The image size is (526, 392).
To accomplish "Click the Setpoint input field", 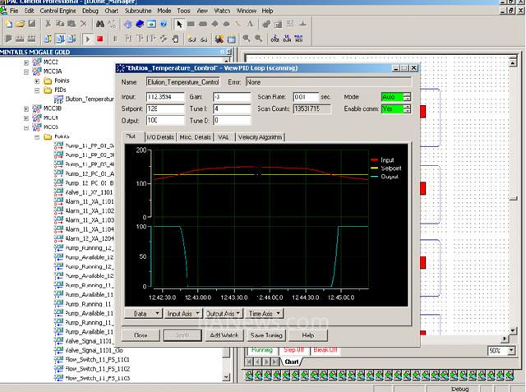I will tap(165, 108).
